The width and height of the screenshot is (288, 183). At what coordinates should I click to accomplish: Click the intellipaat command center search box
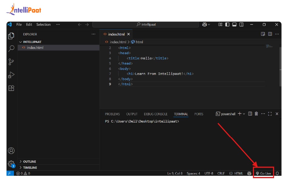click(x=146, y=25)
